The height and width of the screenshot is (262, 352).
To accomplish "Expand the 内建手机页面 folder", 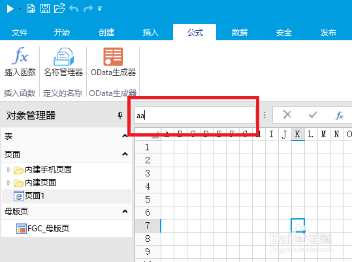I will tap(8, 170).
